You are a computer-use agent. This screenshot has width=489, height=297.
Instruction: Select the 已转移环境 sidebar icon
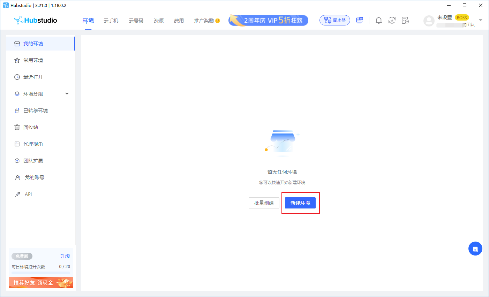coord(17,110)
